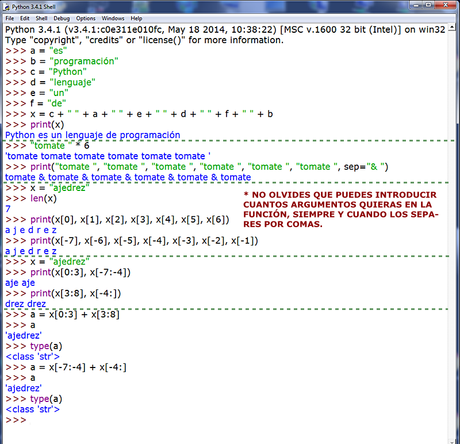Image resolution: width=460 pixels, height=444 pixels.
Task: Open the Shell menu
Action: pos(41,18)
